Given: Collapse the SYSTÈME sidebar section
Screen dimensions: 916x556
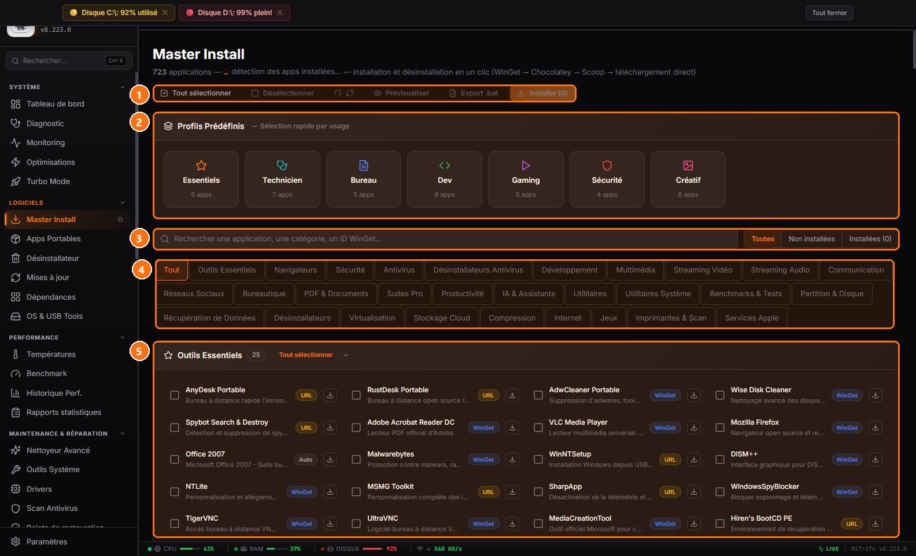Looking at the screenshot, I should point(122,87).
